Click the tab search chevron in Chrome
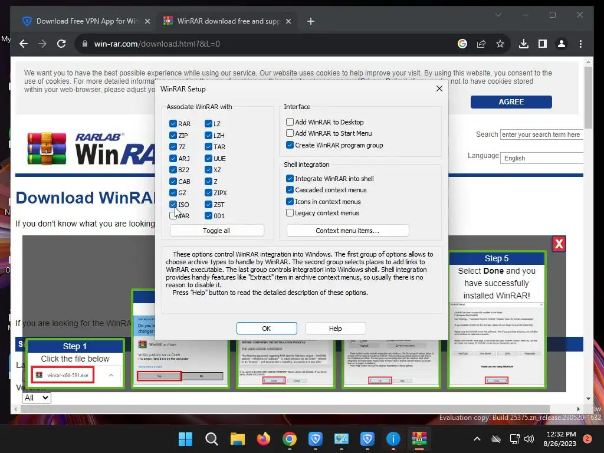 click(x=498, y=15)
